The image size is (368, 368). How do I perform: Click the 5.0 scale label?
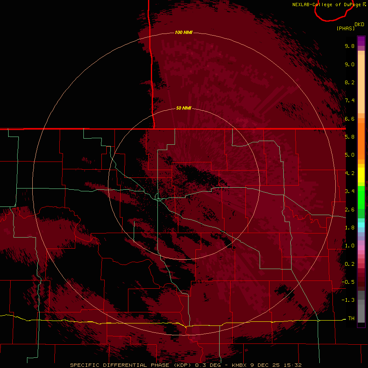[x=350, y=155]
